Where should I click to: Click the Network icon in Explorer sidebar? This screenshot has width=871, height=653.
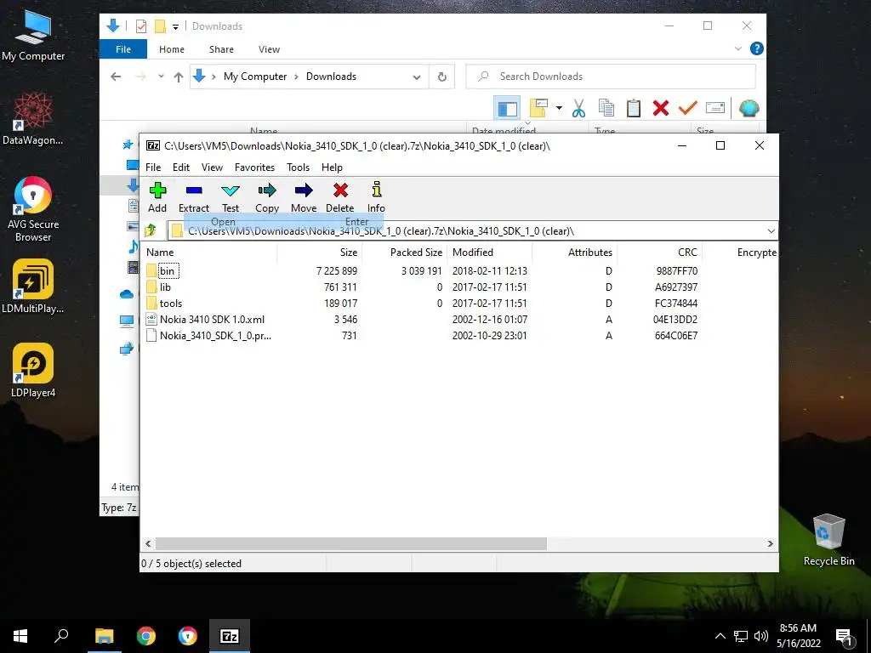pyautogui.click(x=127, y=349)
